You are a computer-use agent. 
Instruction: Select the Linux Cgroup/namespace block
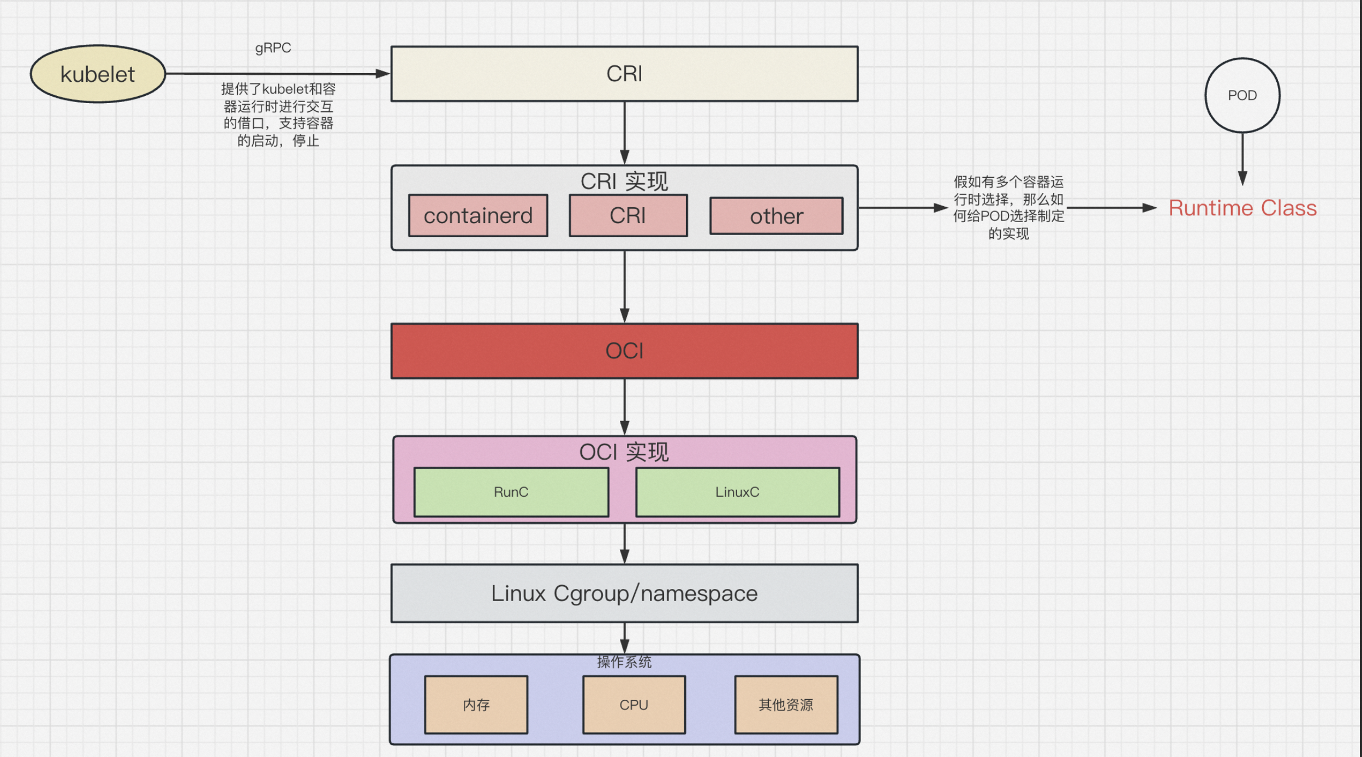624,593
